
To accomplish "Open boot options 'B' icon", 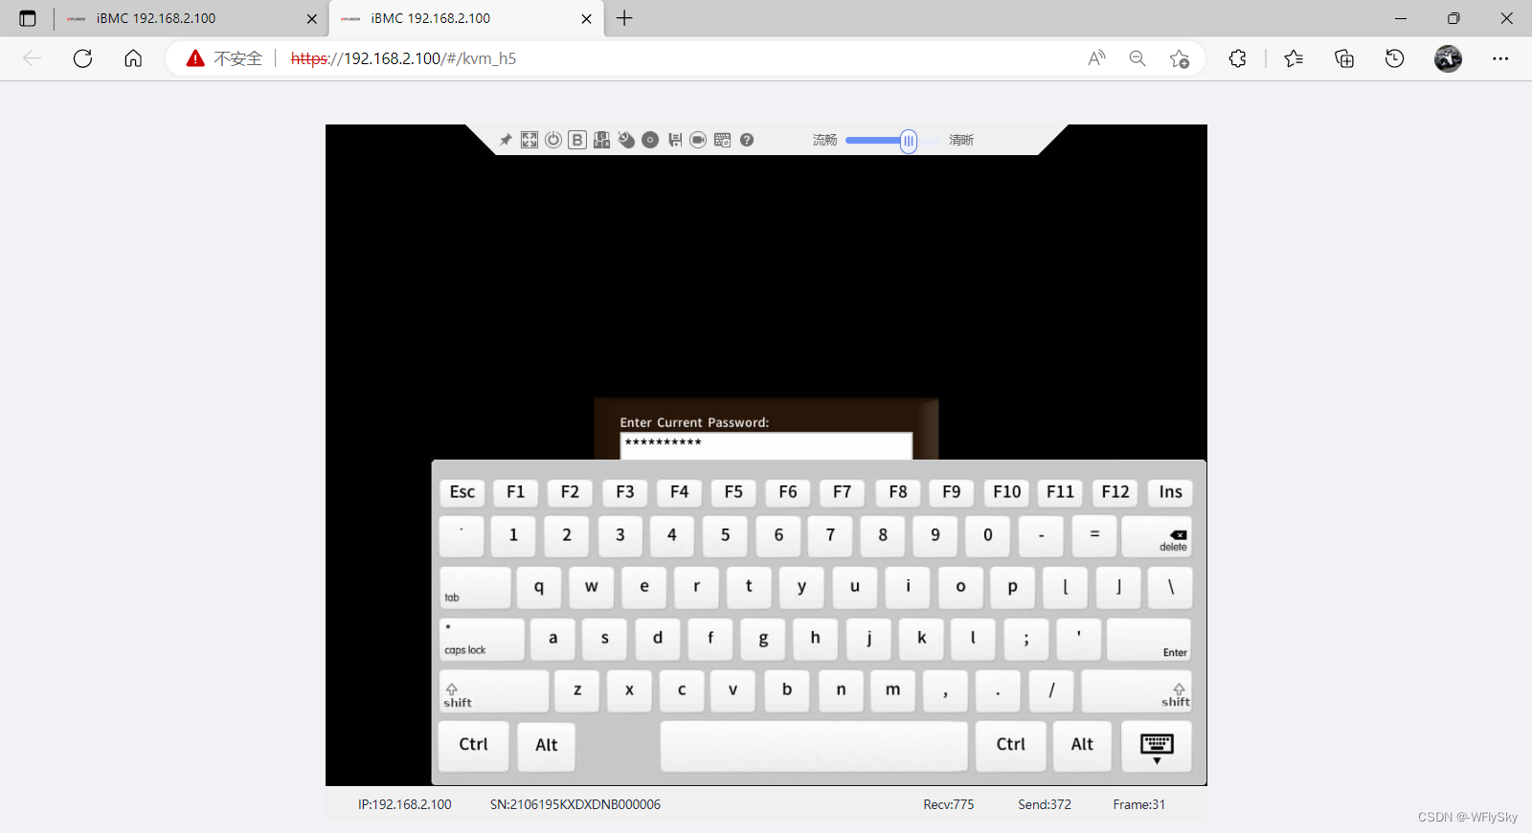I will [577, 140].
